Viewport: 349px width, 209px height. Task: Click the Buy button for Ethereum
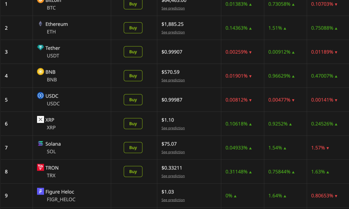(133, 28)
